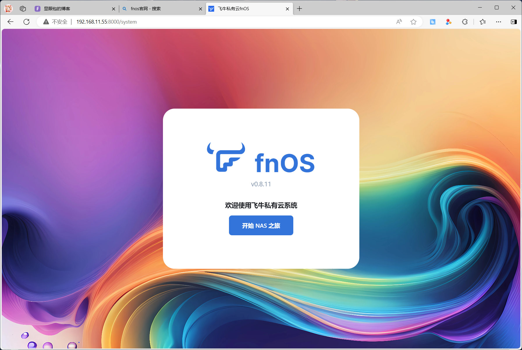Close the 显眼包的博客 tab
The height and width of the screenshot is (350, 522).
click(113, 9)
